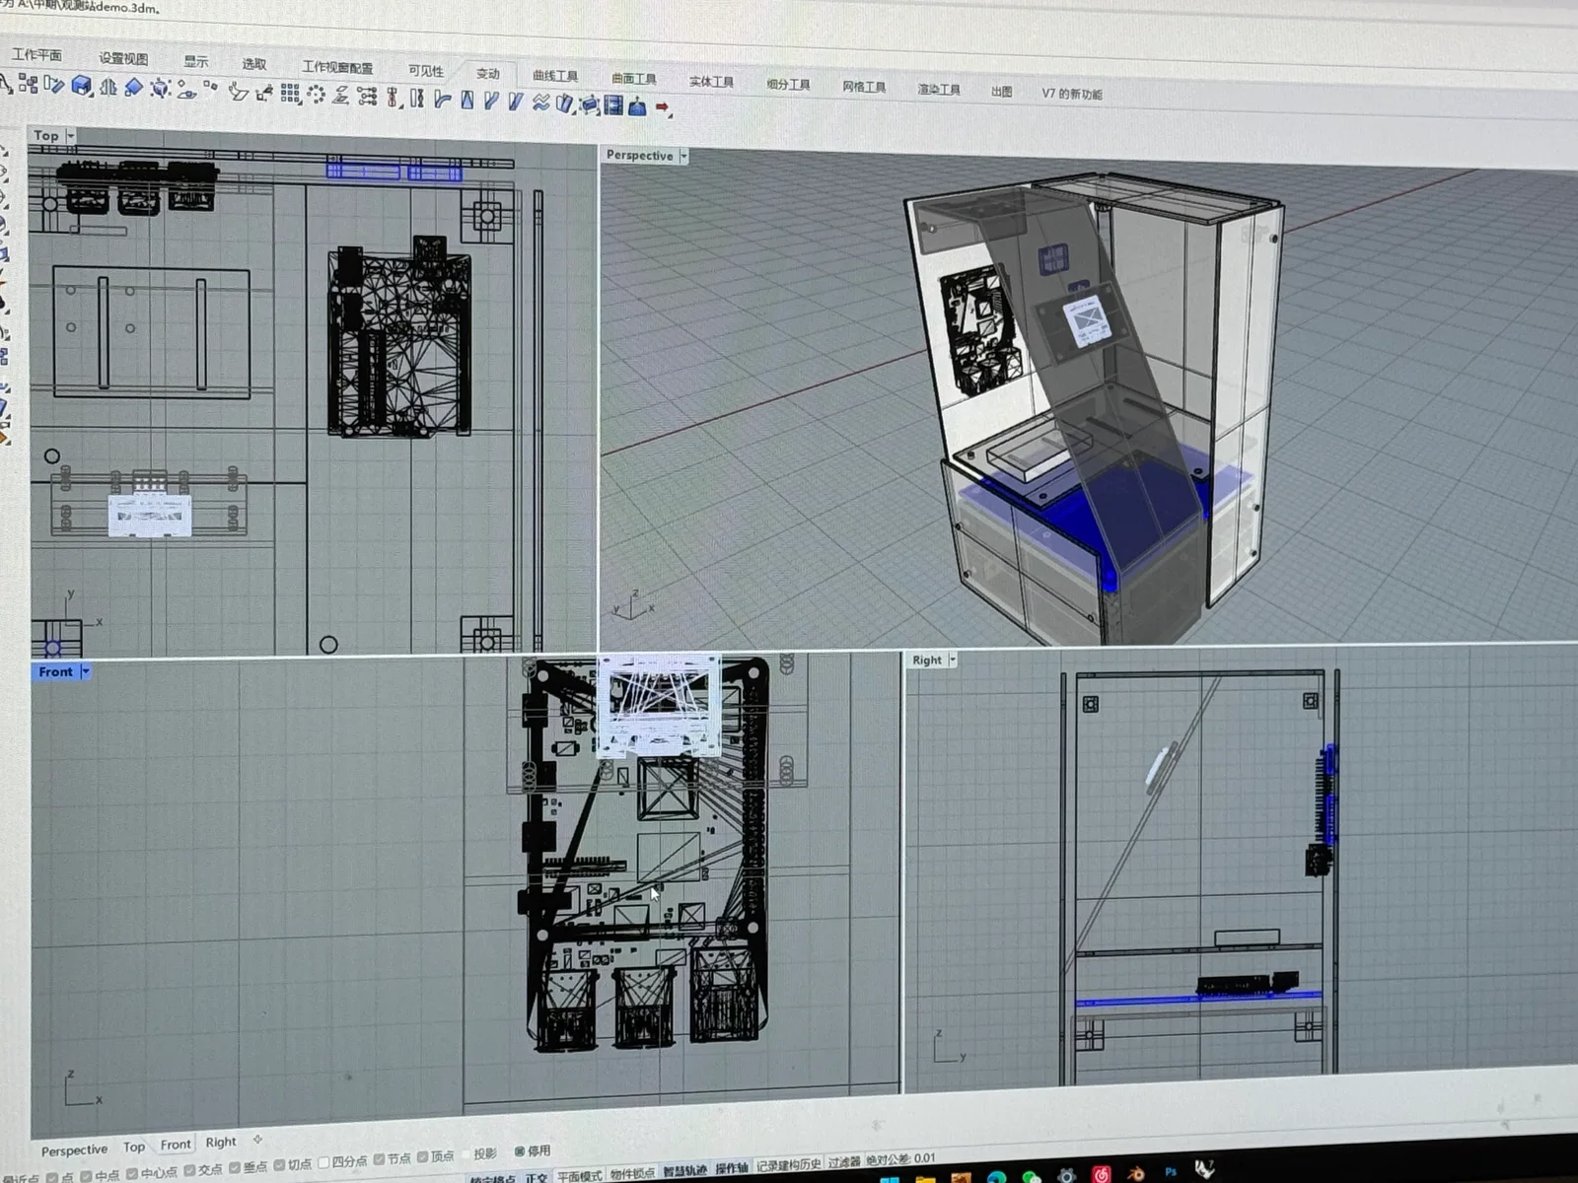Switch to the 显示 toolbar tab
This screenshot has width=1578, height=1183.
[x=195, y=61]
